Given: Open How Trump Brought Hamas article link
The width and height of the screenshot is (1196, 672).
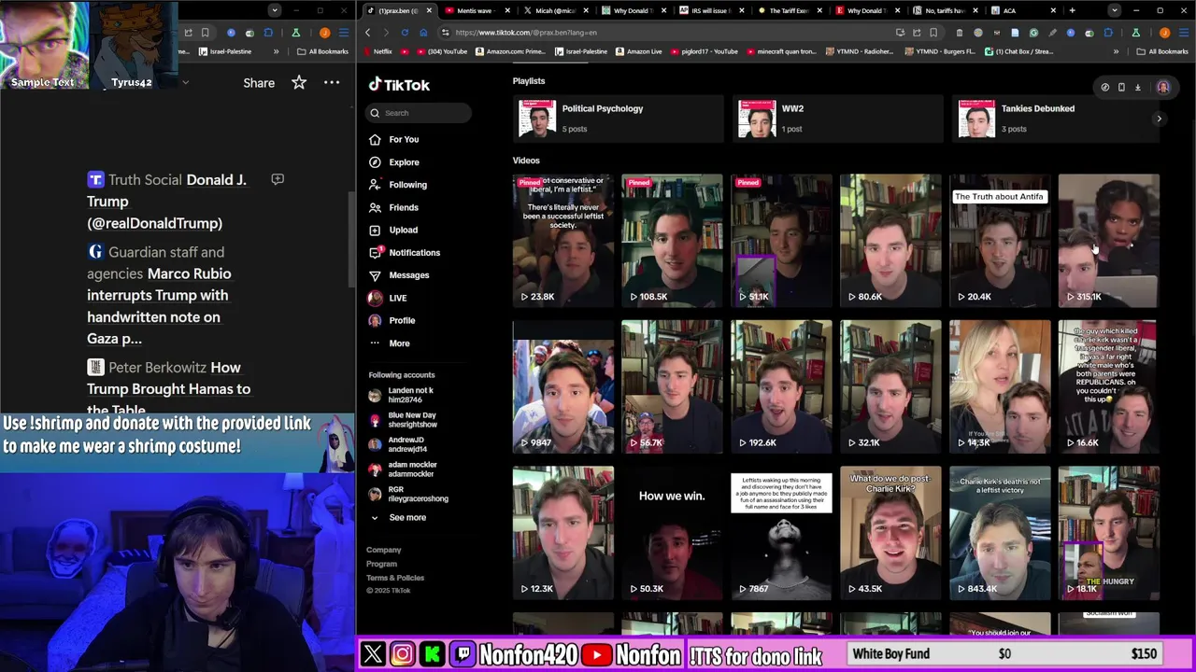Looking at the screenshot, I should [169, 388].
